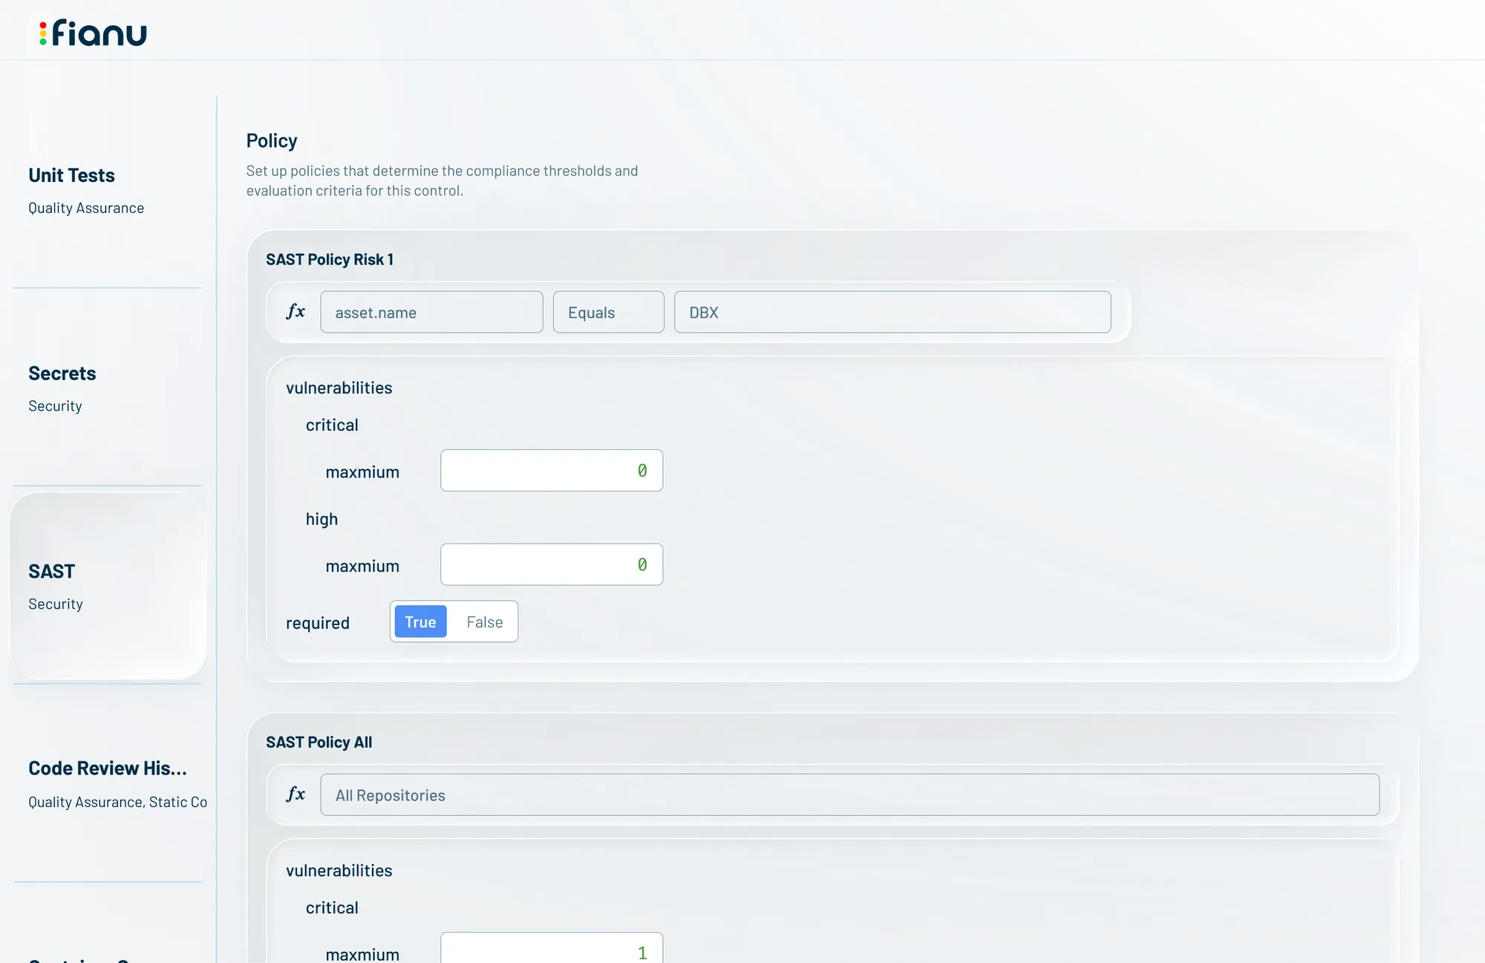The image size is (1485, 963).
Task: Click the SAST Policy Risk 1 title
Action: pos(330,259)
